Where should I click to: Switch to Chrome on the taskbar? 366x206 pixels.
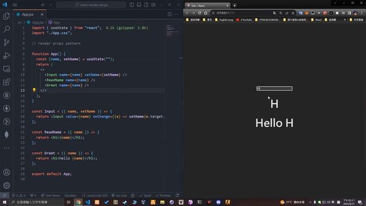tap(78, 202)
